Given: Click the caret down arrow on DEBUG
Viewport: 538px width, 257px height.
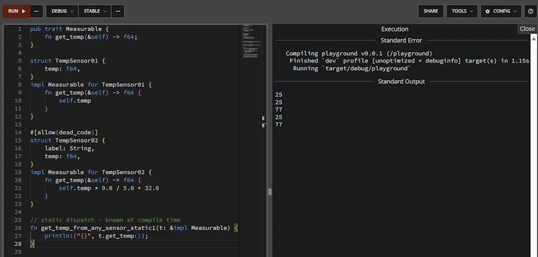Looking at the screenshot, I should (x=72, y=11).
